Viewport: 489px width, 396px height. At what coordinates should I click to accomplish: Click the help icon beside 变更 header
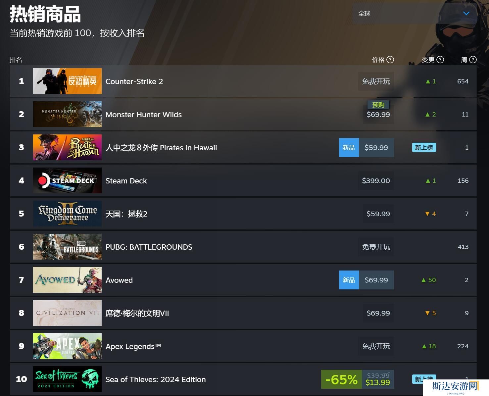point(440,60)
